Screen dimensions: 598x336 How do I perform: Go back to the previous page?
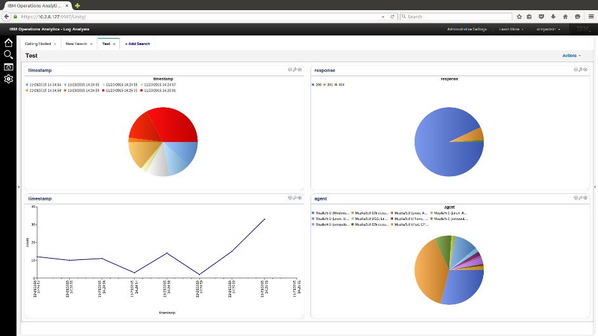6,16
